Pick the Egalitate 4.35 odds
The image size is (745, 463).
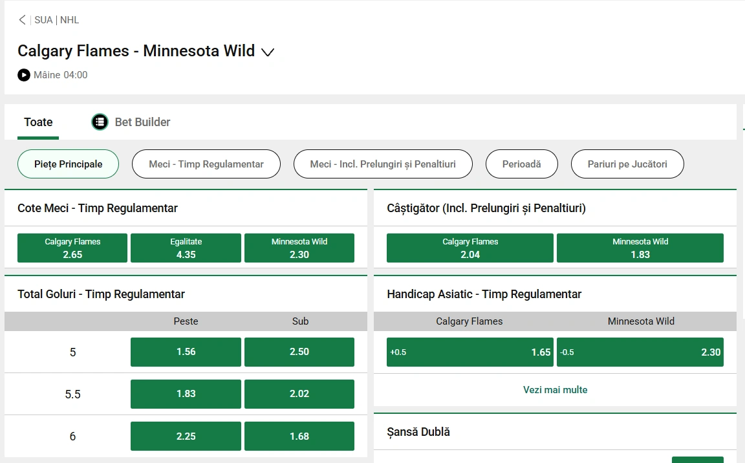click(186, 248)
